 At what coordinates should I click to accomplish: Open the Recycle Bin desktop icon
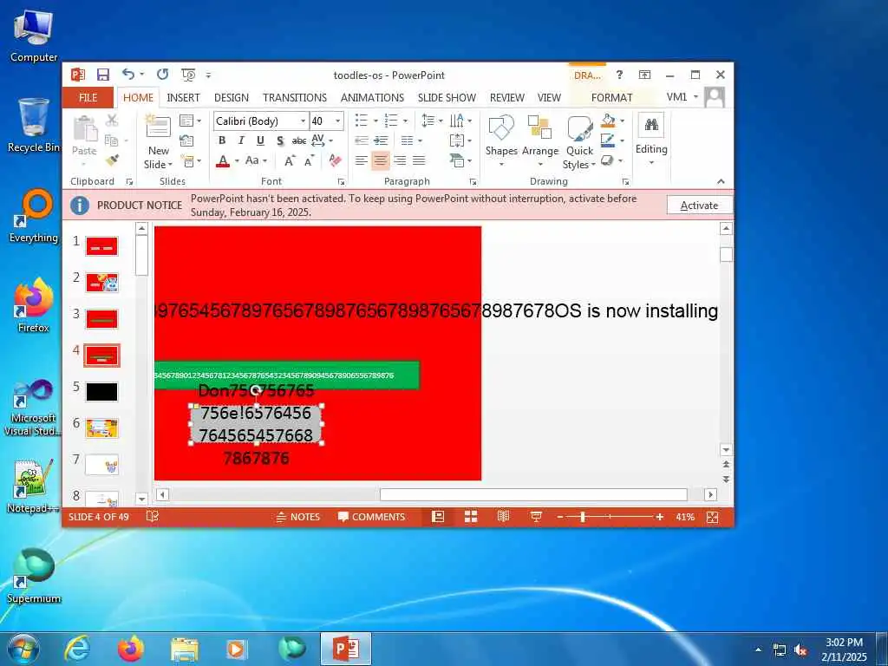tap(34, 125)
